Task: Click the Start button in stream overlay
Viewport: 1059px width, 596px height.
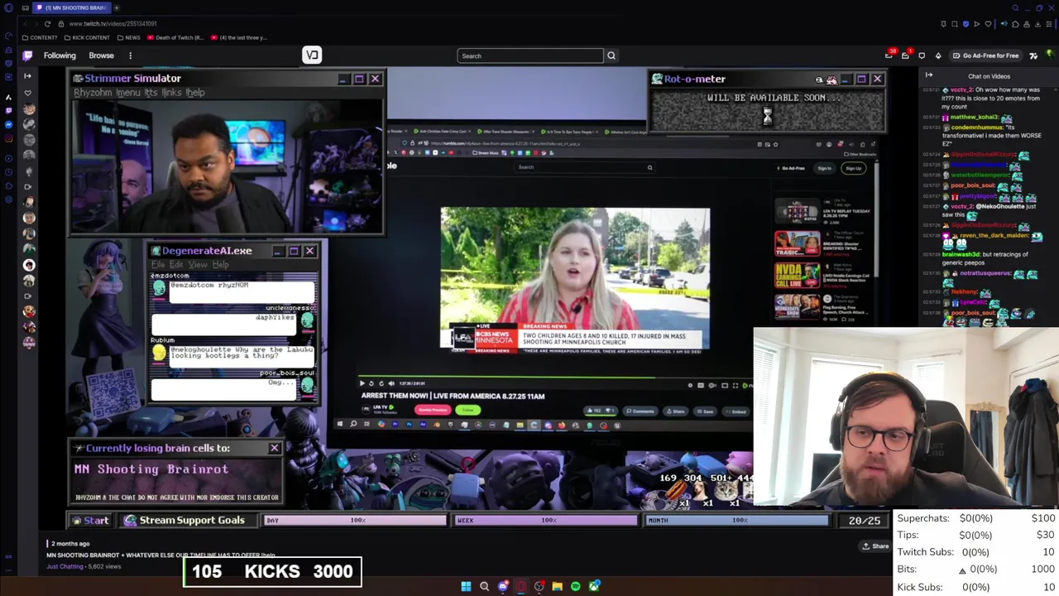Action: coord(90,520)
